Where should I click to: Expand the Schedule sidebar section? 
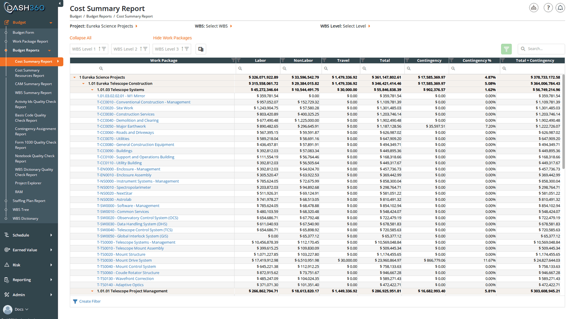28,235
